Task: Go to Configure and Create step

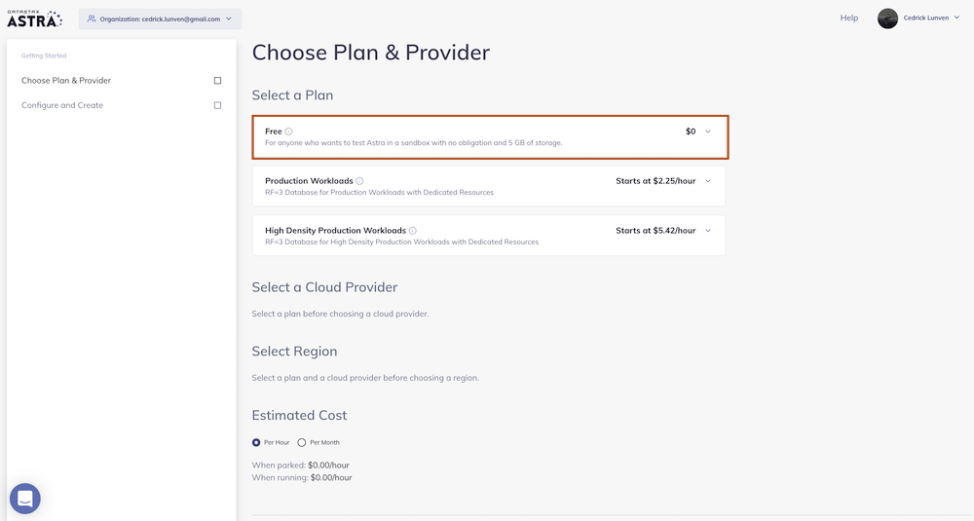Action: 62,105
